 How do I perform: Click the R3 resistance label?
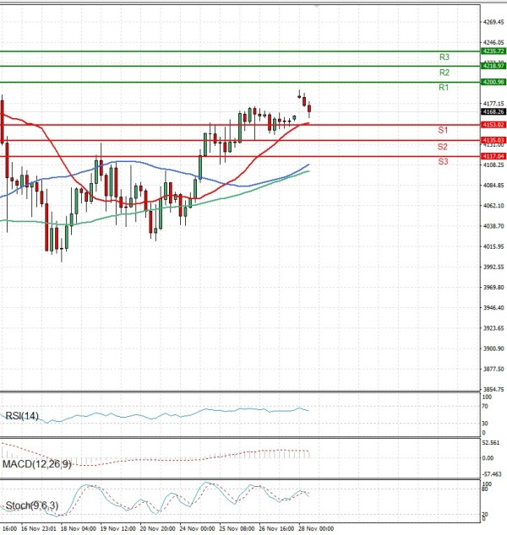click(x=444, y=57)
